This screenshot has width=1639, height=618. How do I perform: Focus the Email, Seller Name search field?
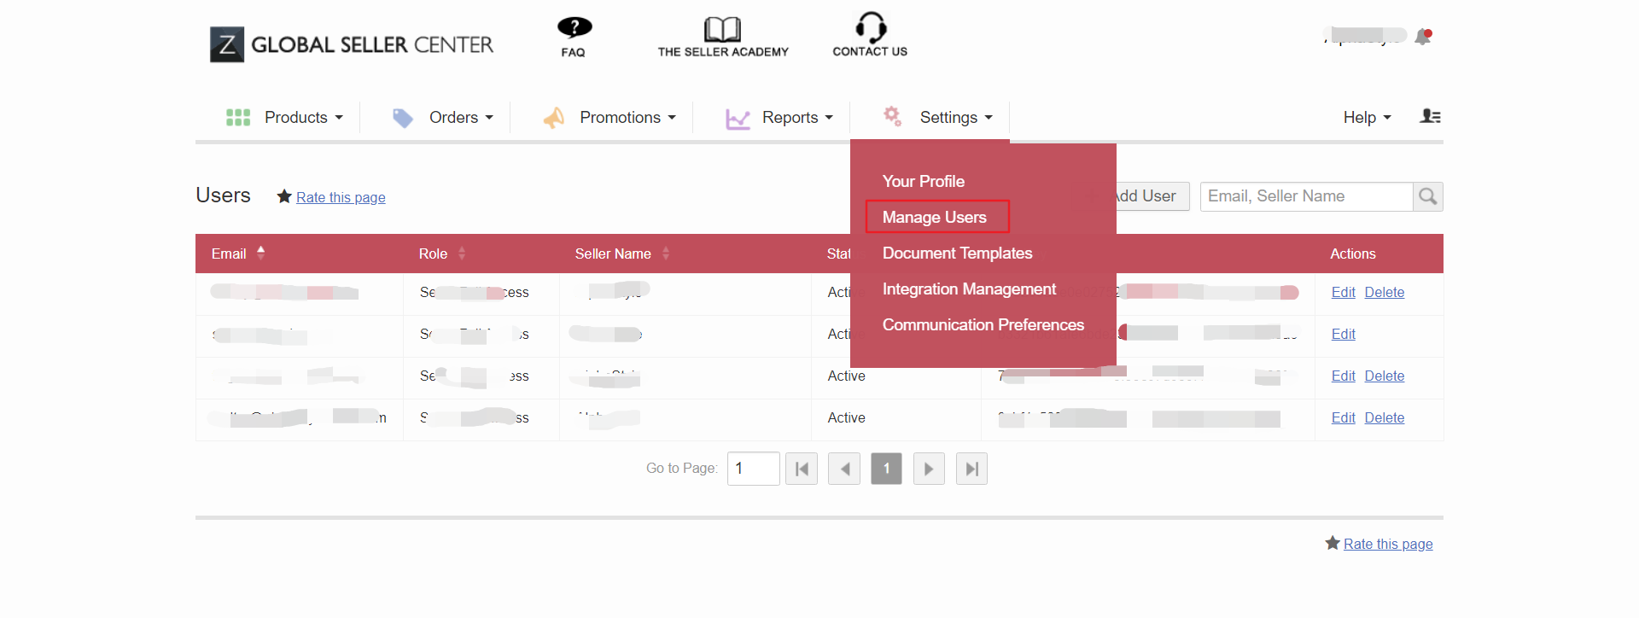click(1307, 196)
